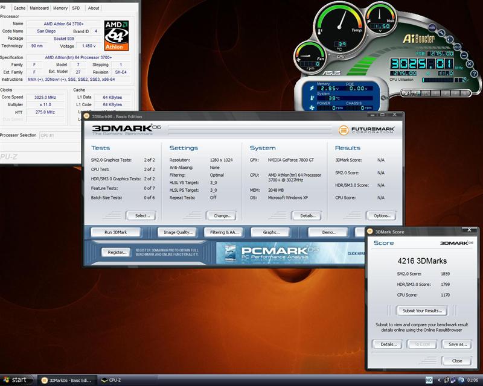Switch to the About tab in CPU-Z
Screen dimensions: 483x386
coord(94,8)
